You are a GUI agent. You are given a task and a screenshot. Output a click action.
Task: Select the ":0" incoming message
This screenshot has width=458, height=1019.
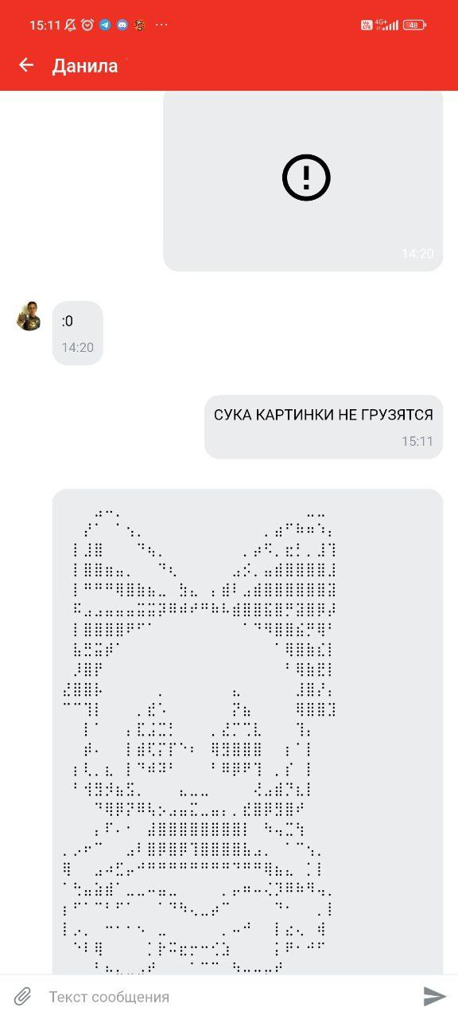coord(78,333)
